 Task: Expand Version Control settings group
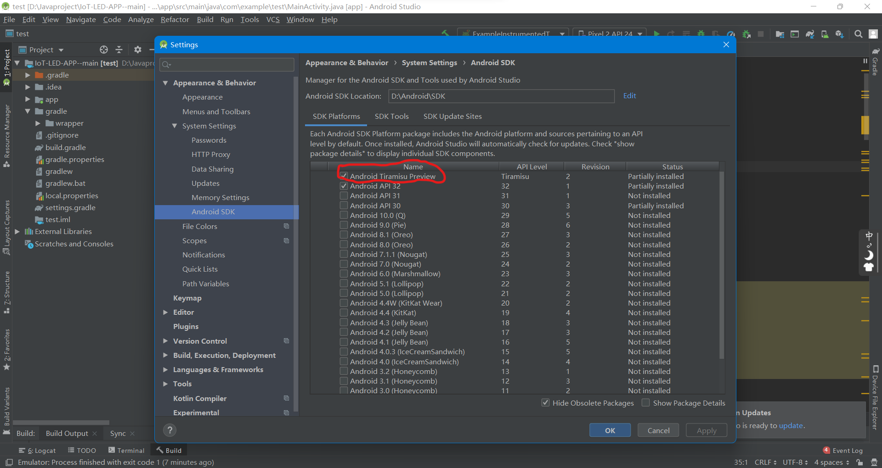pos(165,341)
